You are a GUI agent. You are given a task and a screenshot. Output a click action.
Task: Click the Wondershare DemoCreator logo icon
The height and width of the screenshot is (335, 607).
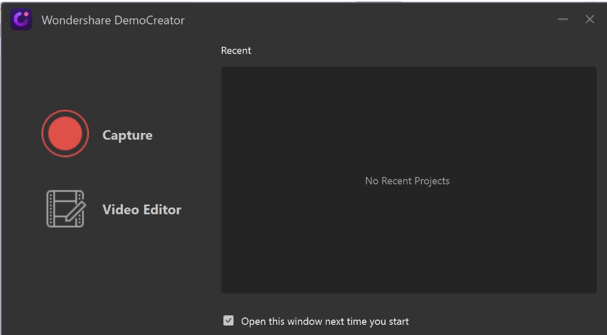point(21,20)
